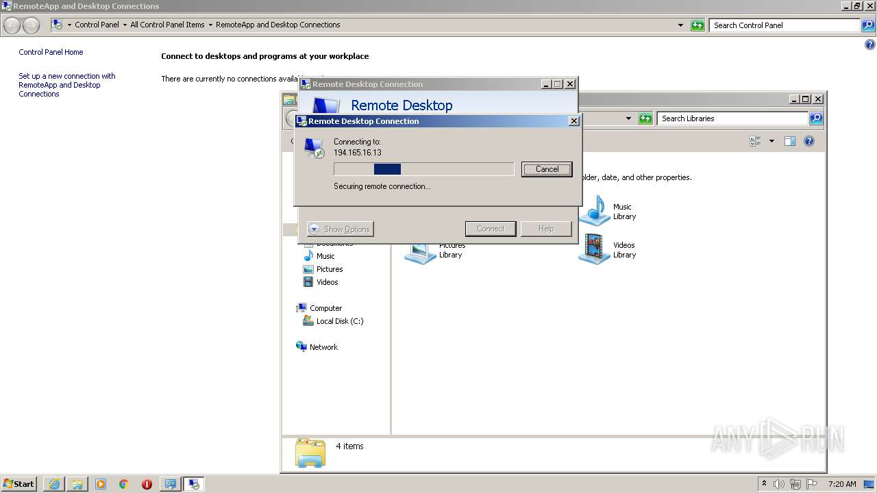Show hidden tray icons arrow
877x493 pixels.
(764, 484)
